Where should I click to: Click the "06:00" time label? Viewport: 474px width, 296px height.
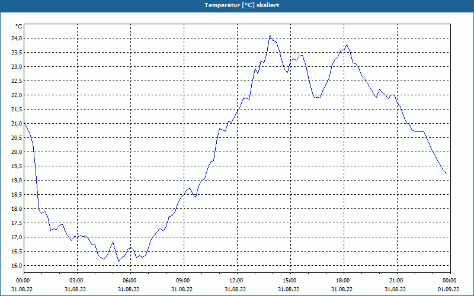click(x=130, y=281)
